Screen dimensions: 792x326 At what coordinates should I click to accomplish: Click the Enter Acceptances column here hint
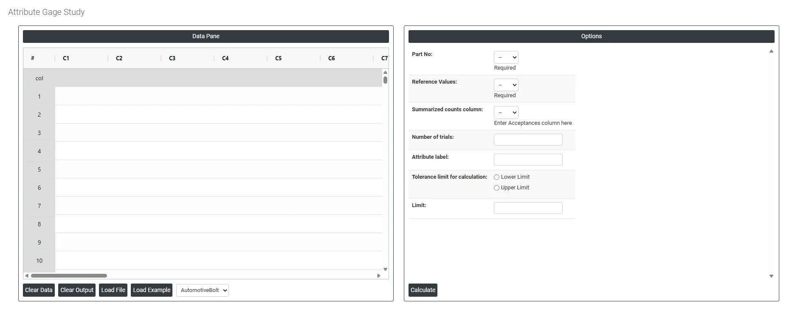[x=533, y=123]
